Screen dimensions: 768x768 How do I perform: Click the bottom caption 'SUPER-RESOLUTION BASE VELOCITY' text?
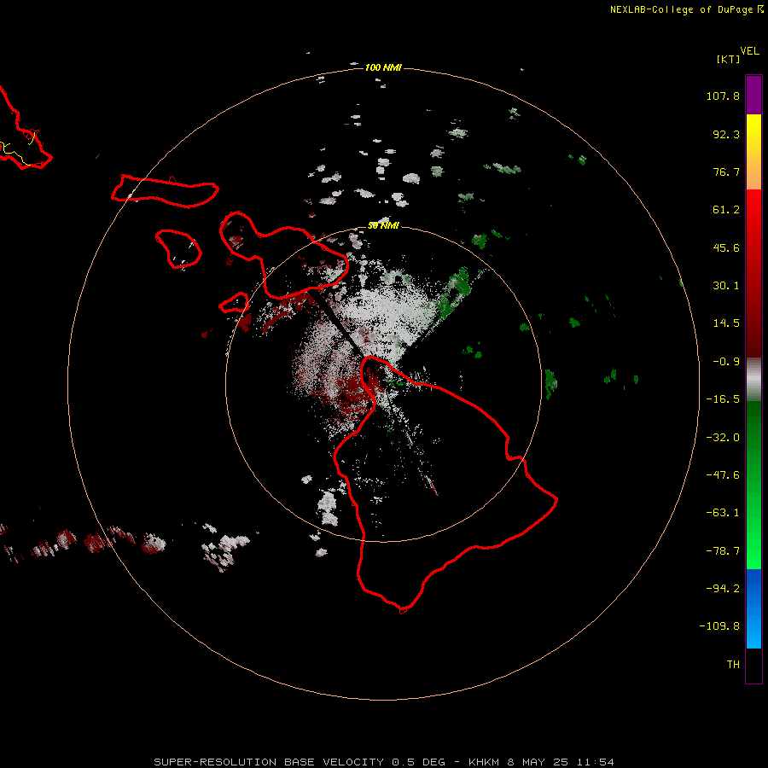(269, 762)
